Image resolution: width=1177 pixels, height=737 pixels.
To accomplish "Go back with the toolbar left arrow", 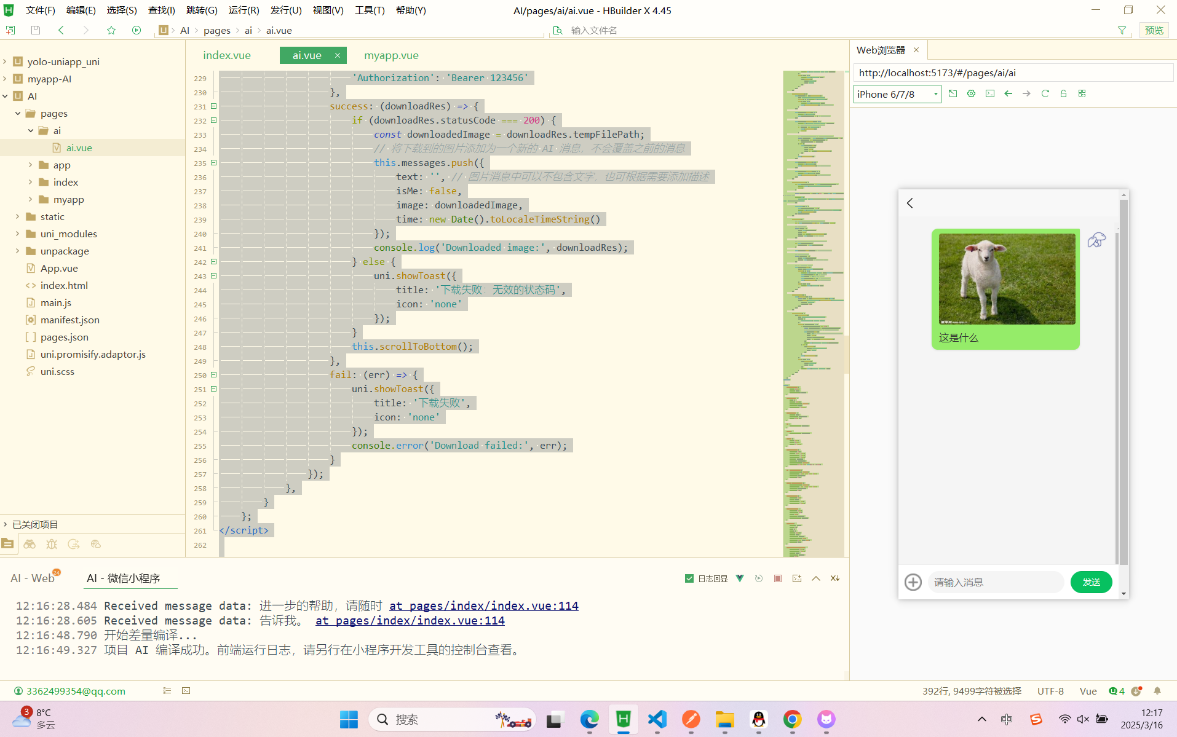I will point(61,30).
